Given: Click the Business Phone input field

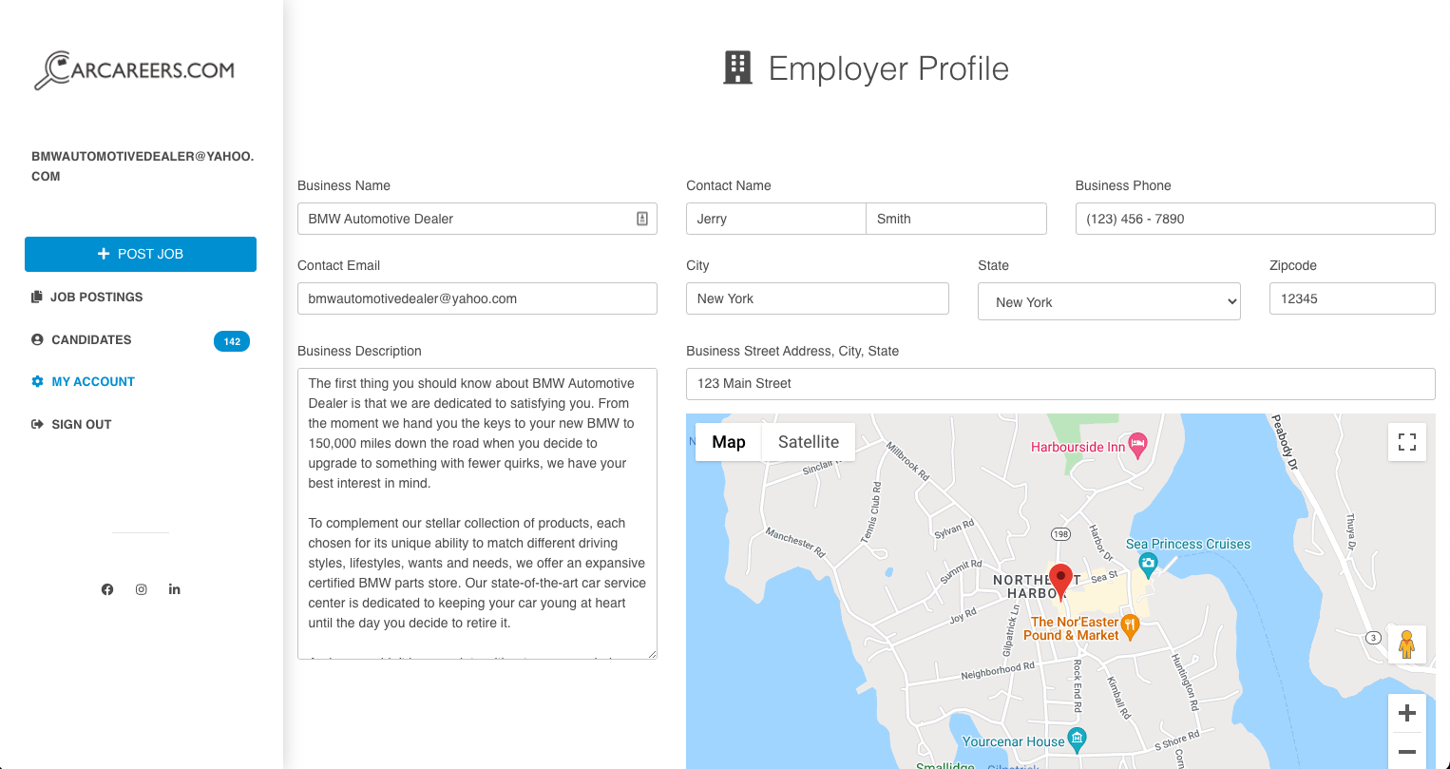Looking at the screenshot, I should (1255, 219).
